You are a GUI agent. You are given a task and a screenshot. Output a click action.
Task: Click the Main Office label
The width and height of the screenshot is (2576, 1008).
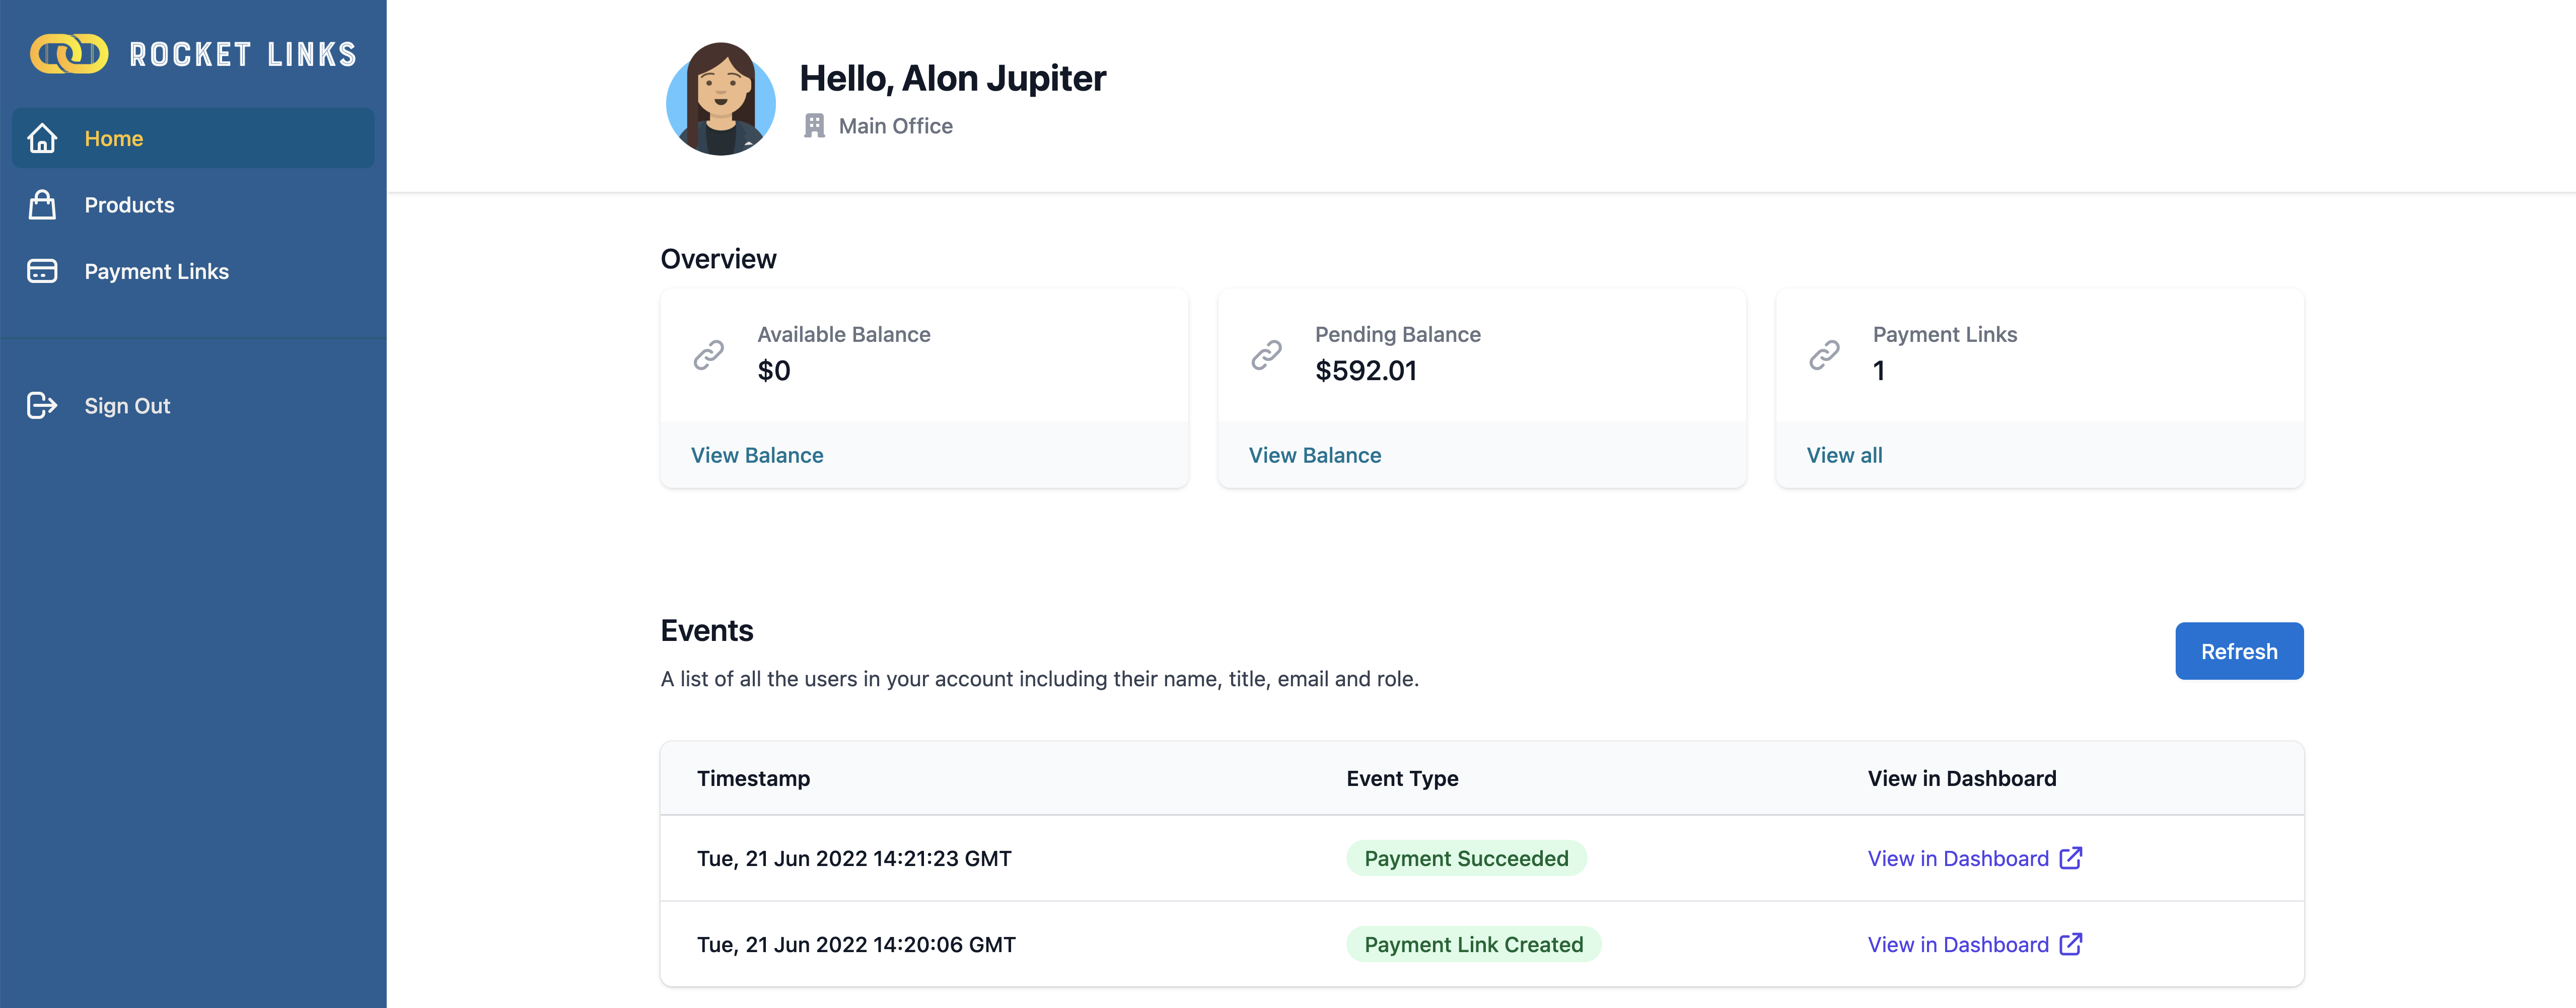895,126
